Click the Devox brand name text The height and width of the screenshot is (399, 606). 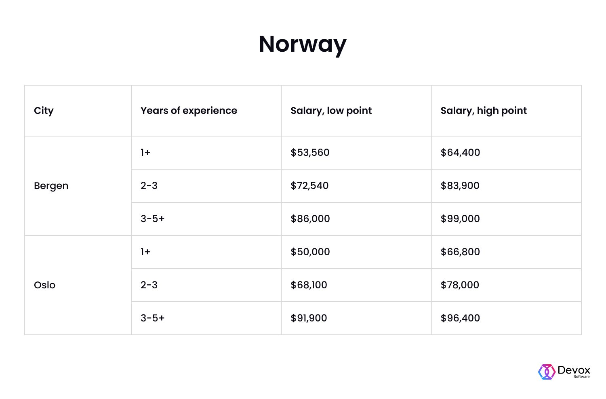click(x=574, y=370)
